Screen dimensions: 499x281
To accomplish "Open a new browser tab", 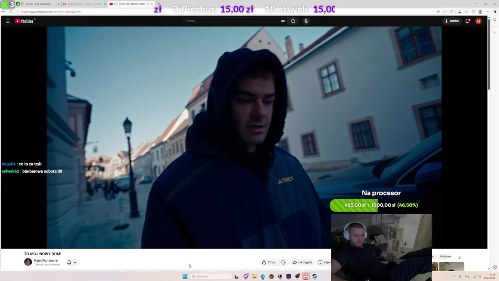I will [158, 4].
